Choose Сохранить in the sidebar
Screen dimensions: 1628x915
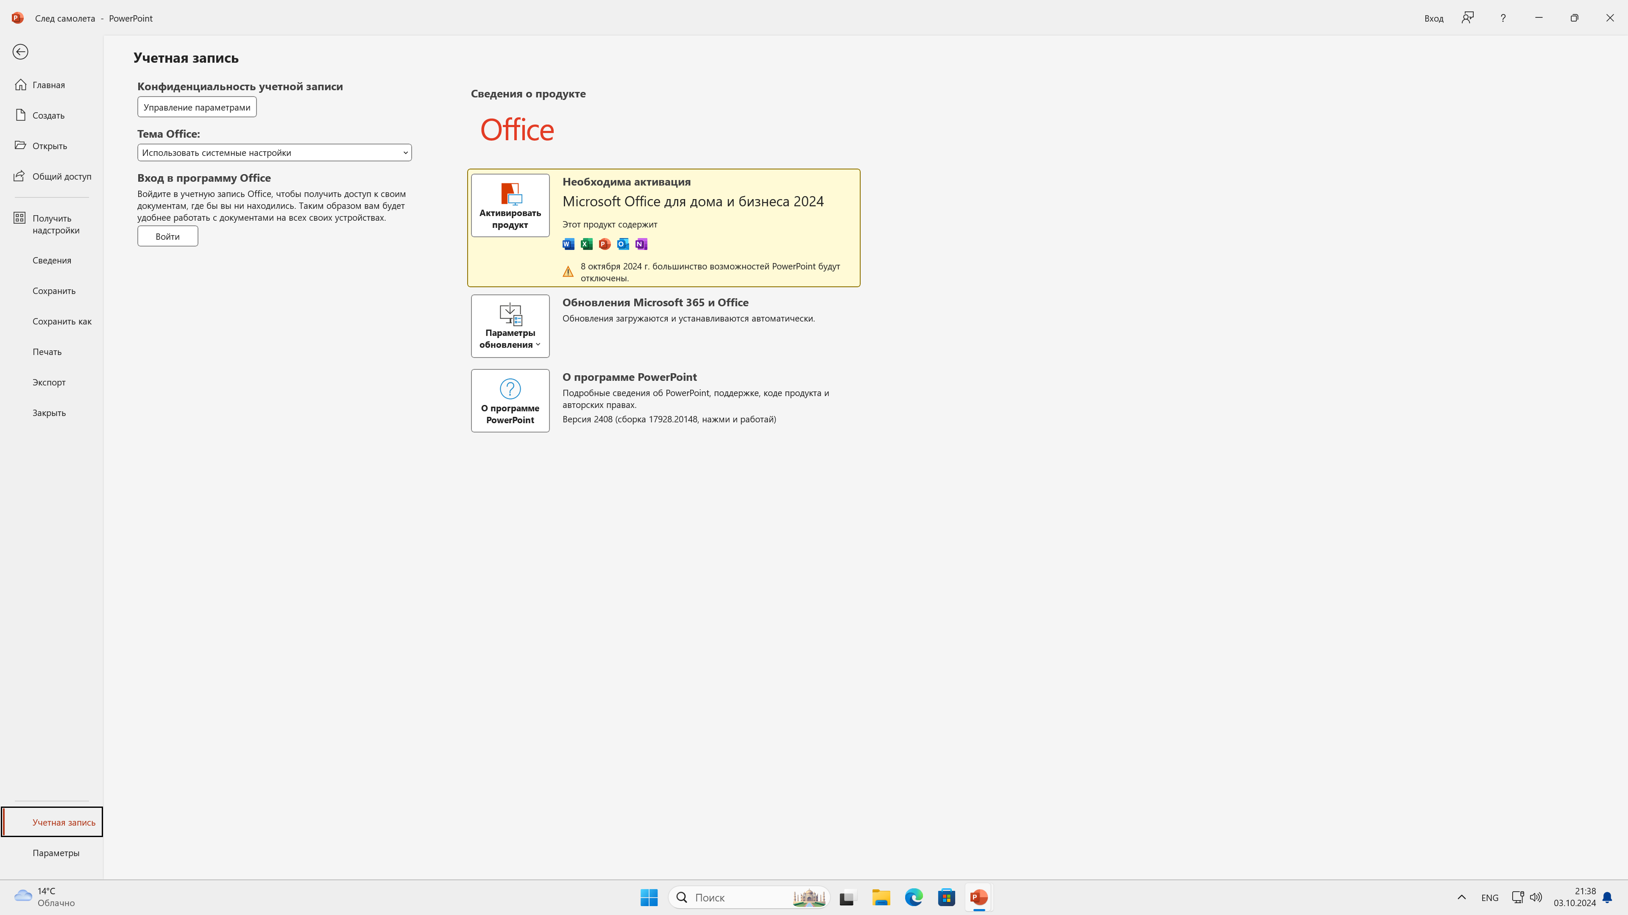tap(51, 291)
